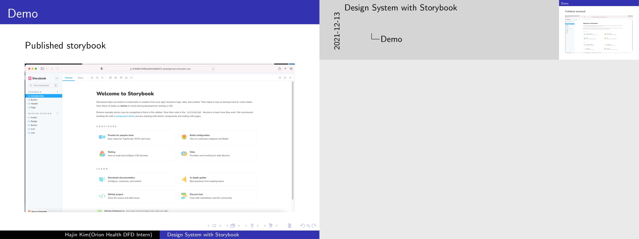Click the Hajin Kim author footer

(x=108, y=235)
